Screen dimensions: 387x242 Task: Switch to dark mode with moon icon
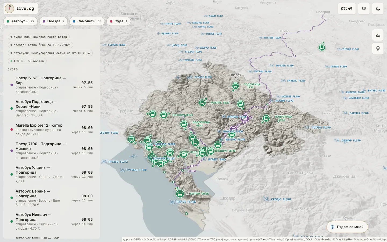(378, 9)
